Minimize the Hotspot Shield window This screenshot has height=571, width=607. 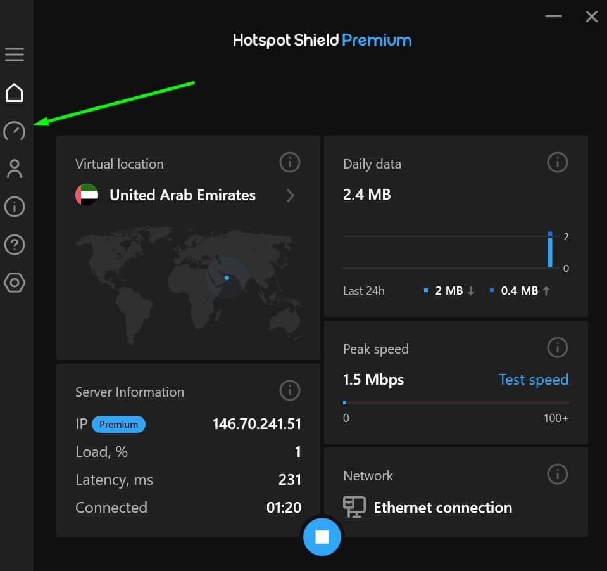[553, 16]
